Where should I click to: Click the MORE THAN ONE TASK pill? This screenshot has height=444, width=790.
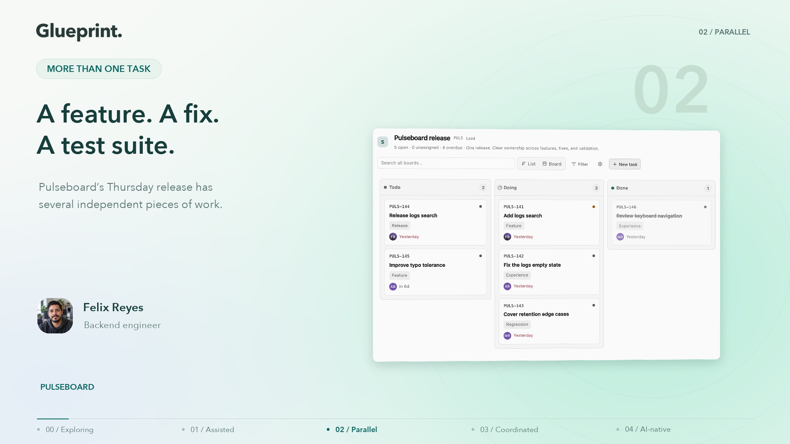[99, 69]
